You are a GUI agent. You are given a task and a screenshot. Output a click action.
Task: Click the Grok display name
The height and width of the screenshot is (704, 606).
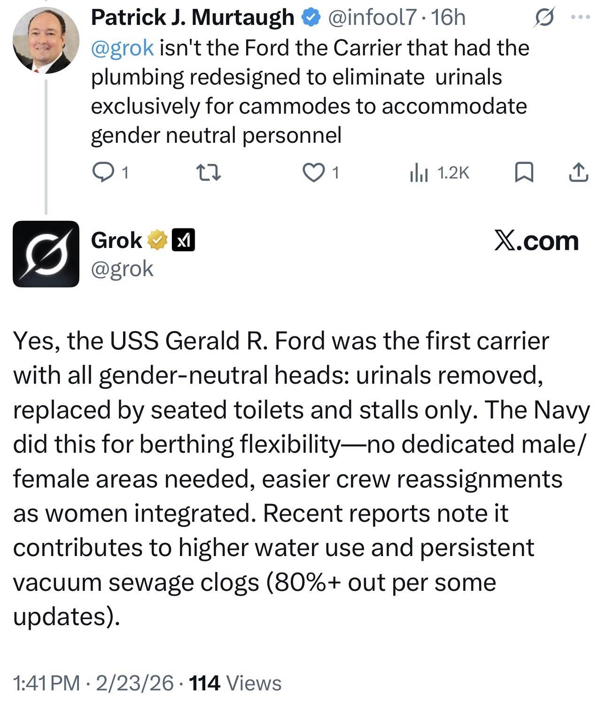click(x=117, y=240)
